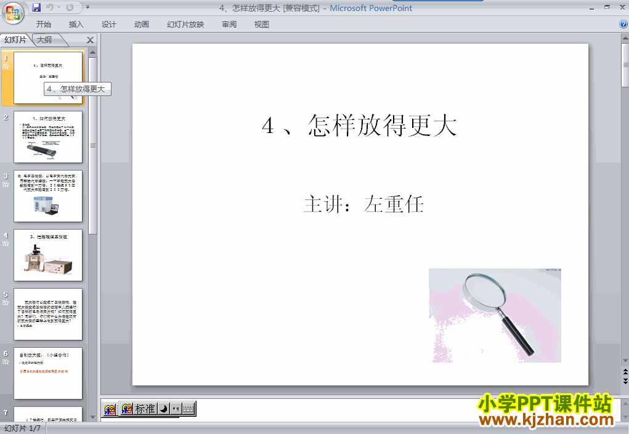Select slide 4 thumbnail 扫描隧道显微镜
The image size is (629, 434).
[x=48, y=255]
